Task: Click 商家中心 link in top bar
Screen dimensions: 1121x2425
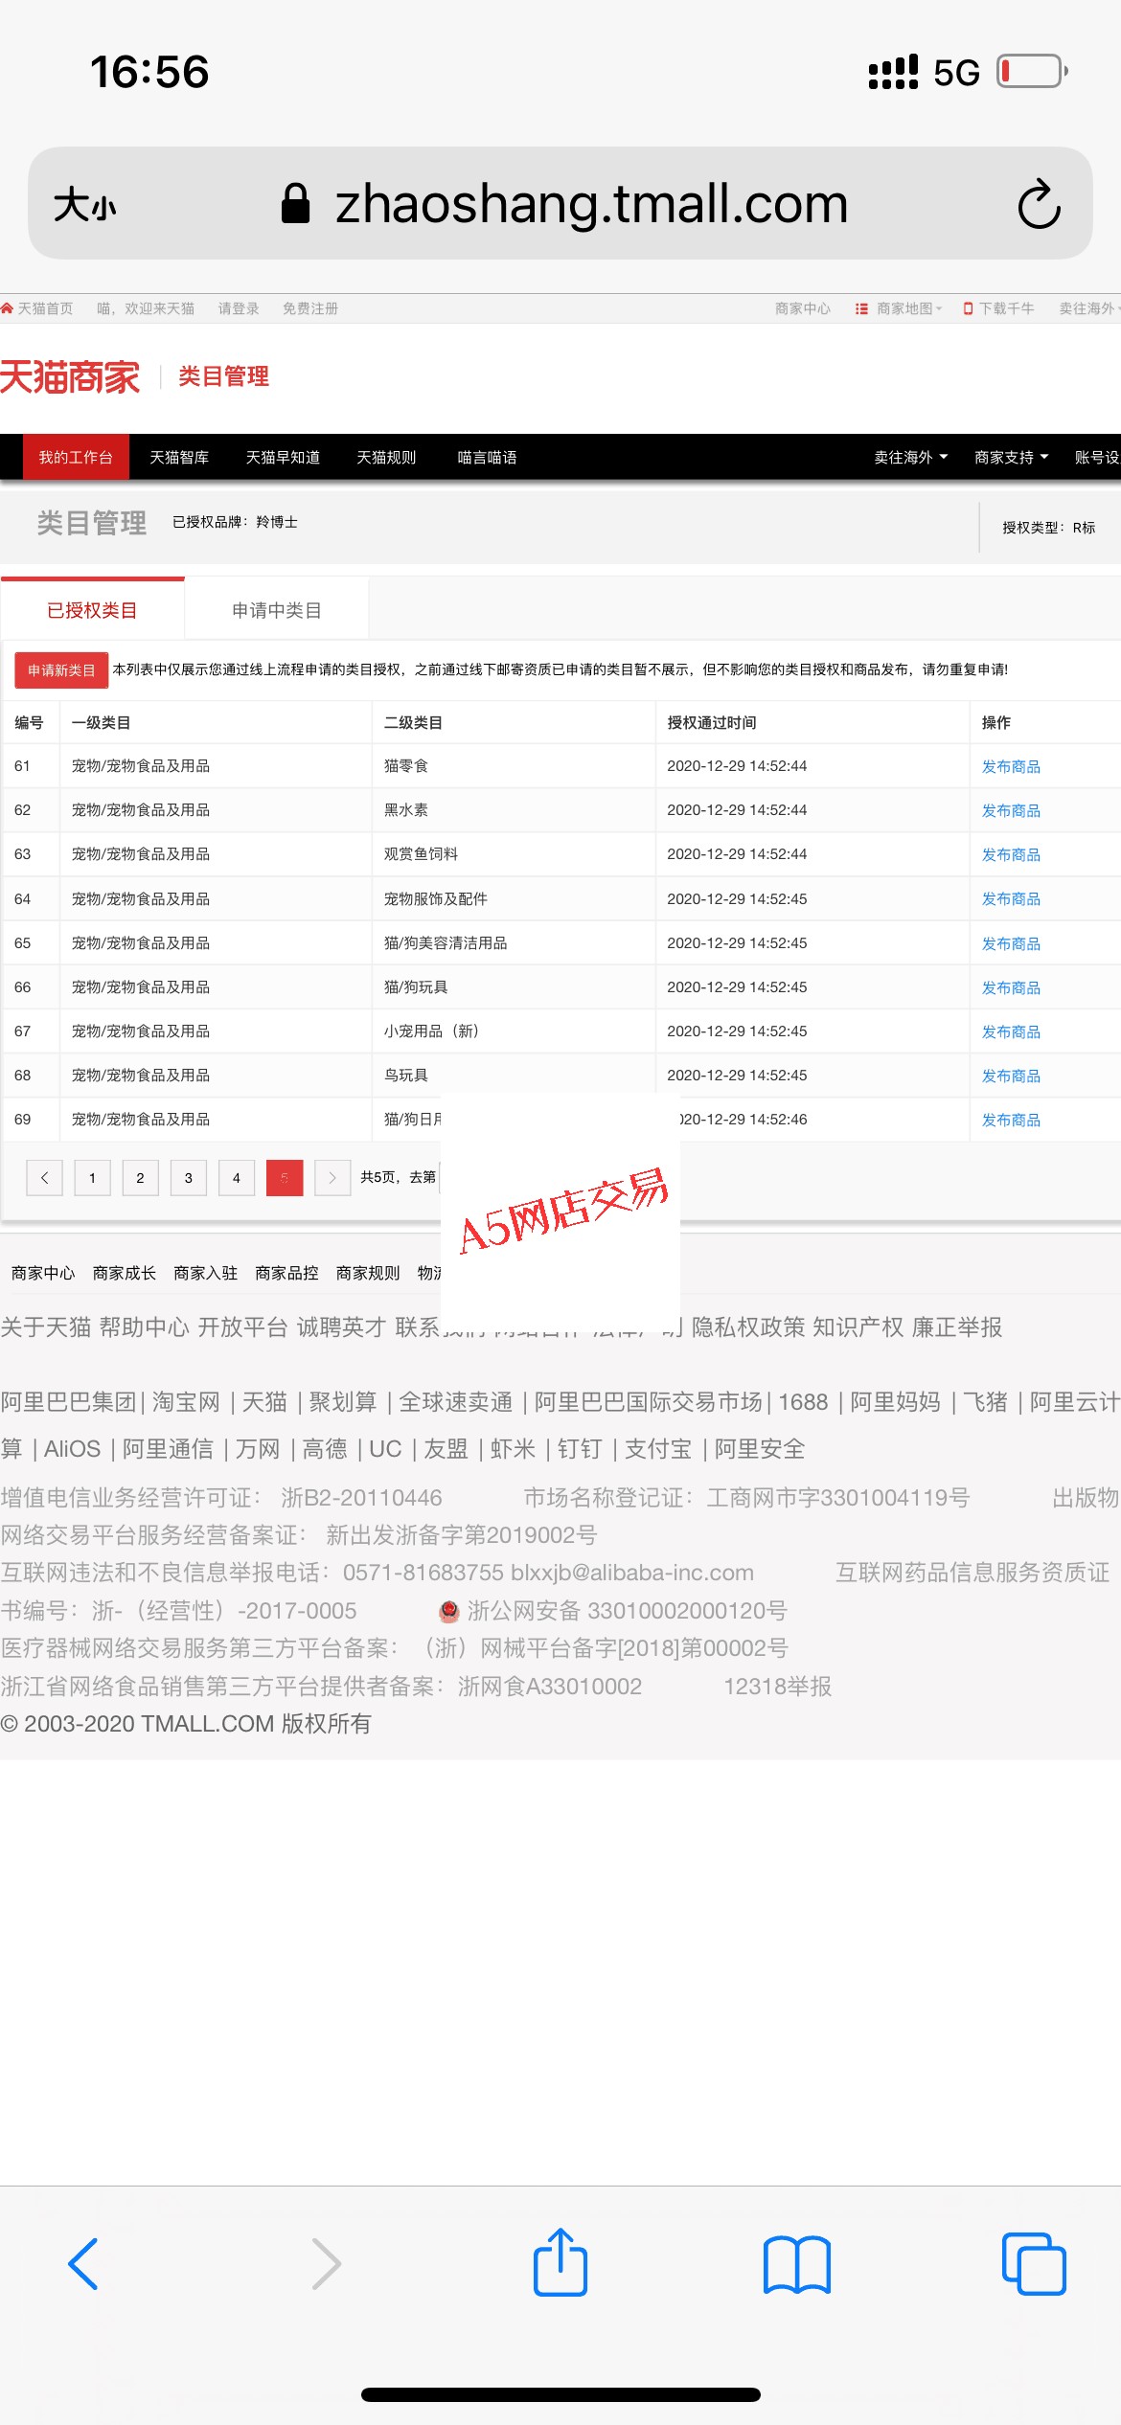Action: click(x=803, y=308)
